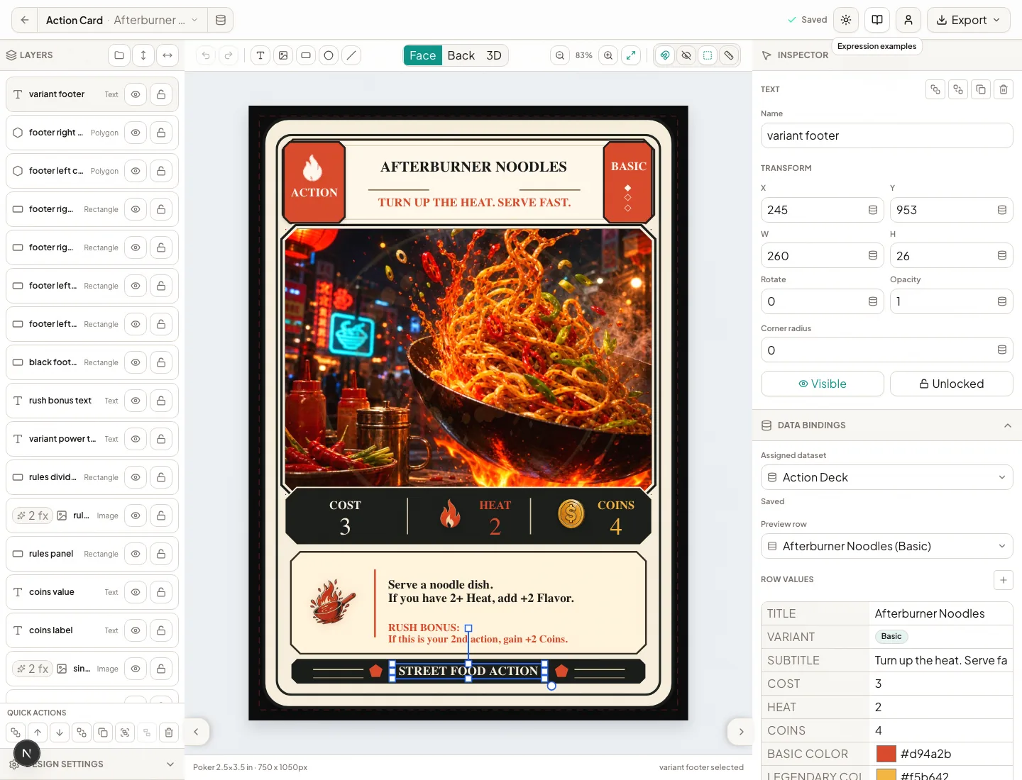Click the 2 fx badge on the rul... image layer
This screenshot has height=780, width=1022.
(33, 516)
